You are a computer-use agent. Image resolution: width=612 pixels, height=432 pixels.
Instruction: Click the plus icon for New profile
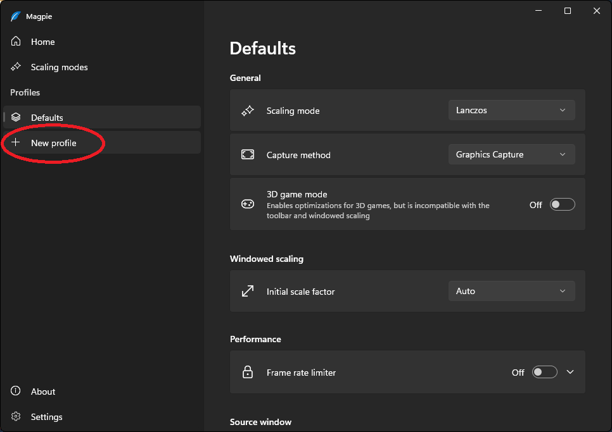16,143
